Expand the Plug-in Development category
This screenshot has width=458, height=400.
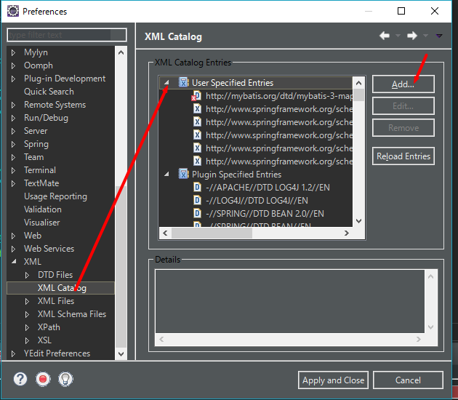point(13,79)
